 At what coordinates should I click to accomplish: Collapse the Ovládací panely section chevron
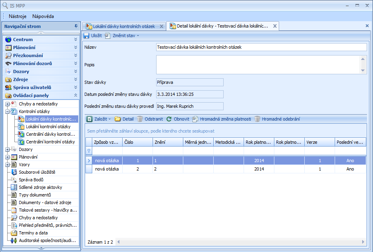coord(75,95)
